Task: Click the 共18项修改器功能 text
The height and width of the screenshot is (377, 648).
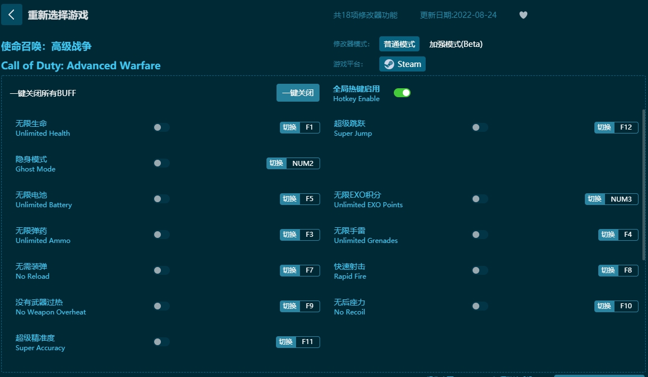Action: (x=365, y=15)
